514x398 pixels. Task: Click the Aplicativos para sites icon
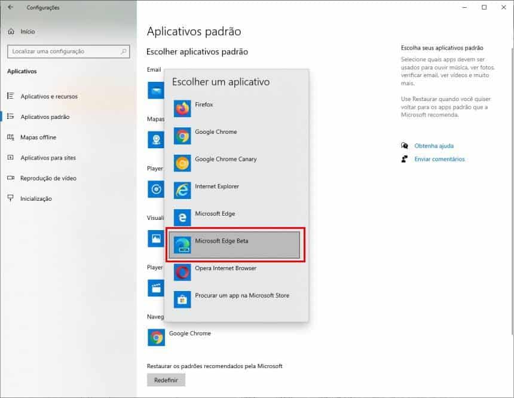coord(11,157)
